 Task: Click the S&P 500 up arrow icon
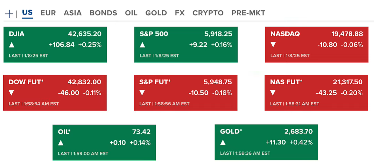142,45
